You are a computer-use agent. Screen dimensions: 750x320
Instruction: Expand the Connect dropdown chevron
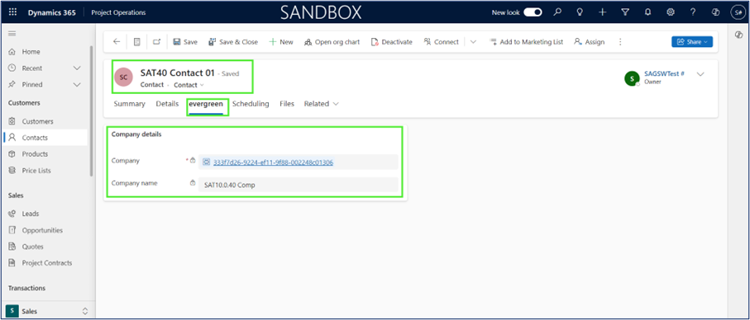point(473,42)
